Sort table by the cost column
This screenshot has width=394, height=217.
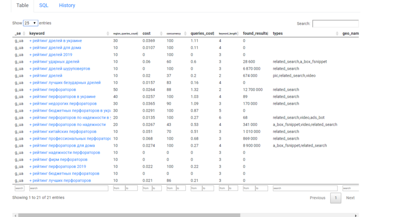[147, 33]
